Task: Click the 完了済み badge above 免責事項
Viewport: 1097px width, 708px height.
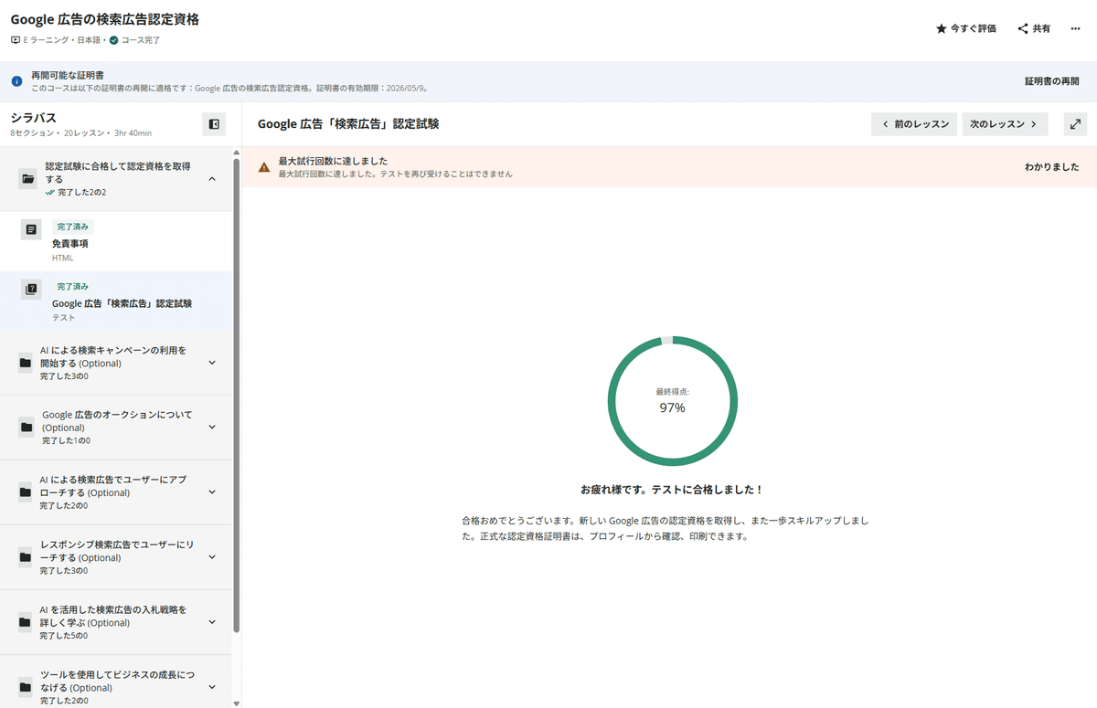Action: (73, 227)
